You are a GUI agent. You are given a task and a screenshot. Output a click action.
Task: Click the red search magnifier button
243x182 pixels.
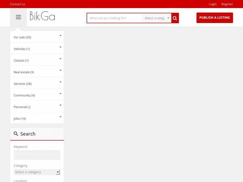[x=175, y=18]
